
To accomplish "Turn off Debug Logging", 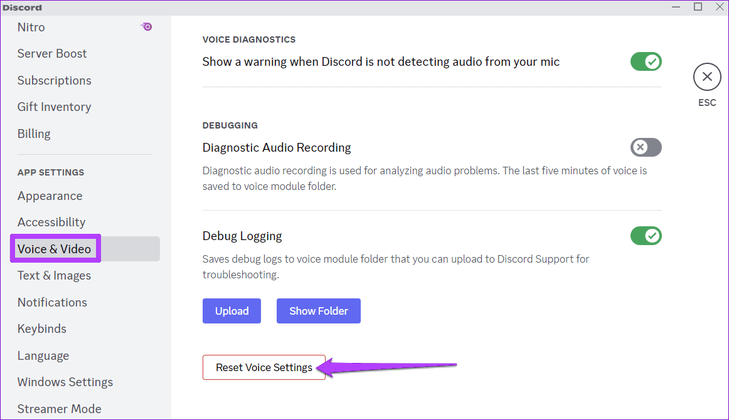I will (646, 236).
